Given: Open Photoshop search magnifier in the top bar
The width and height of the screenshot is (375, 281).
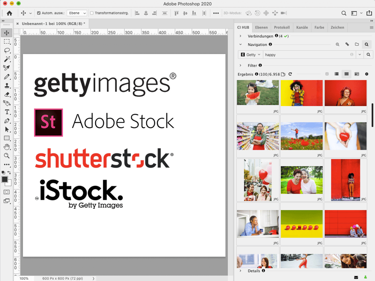Looking at the screenshot, I should (x=344, y=13).
